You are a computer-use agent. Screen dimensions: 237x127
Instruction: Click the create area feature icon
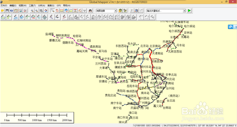pos(3,17)
